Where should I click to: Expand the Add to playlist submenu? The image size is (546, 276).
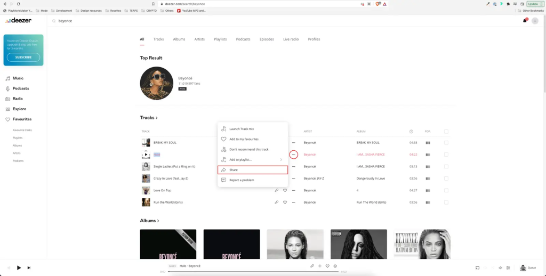253,160
